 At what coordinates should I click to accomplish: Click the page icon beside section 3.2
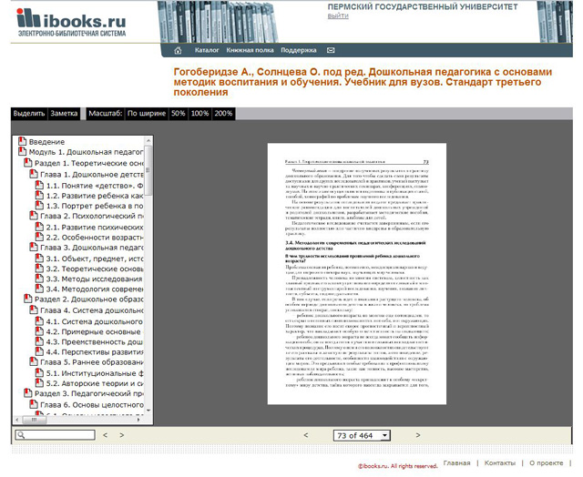(39, 269)
